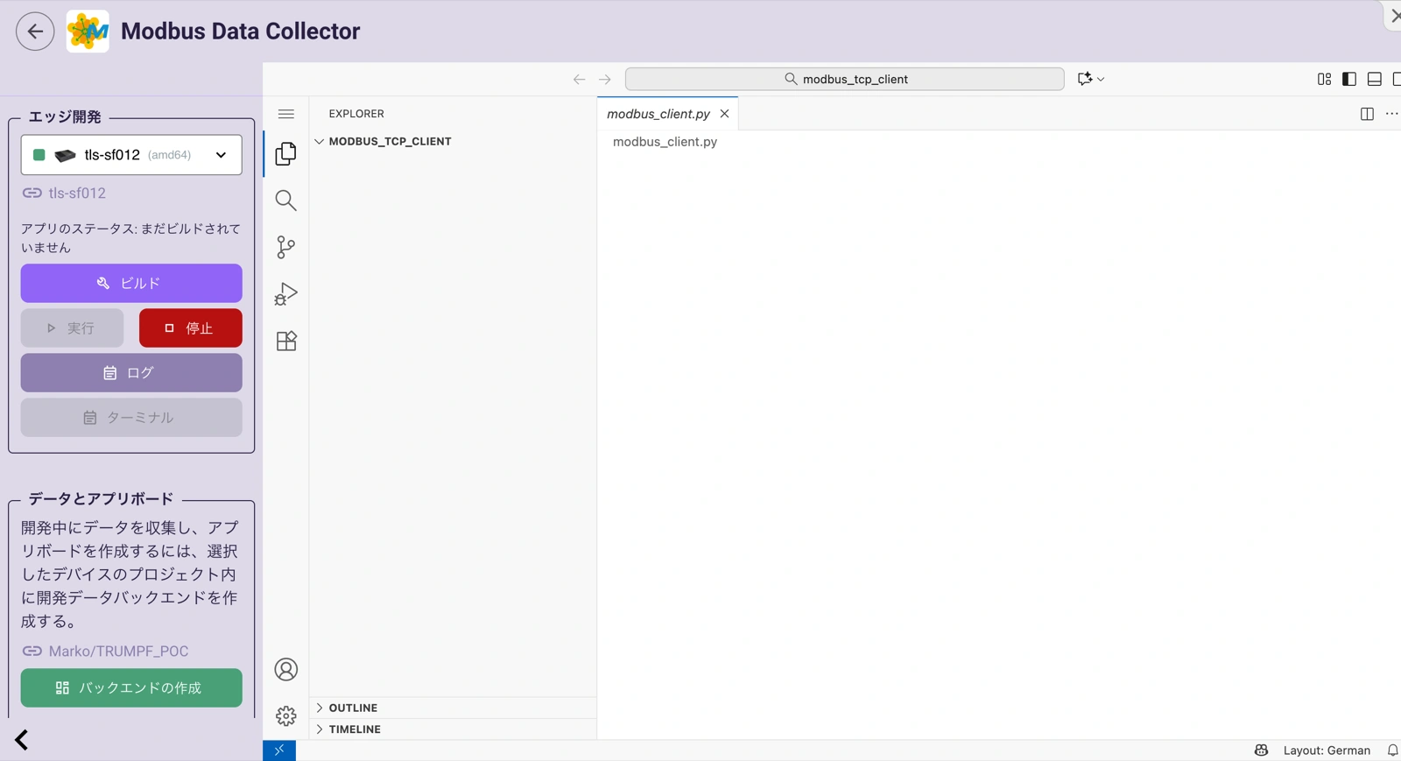
Task: Toggle the primary side bar visibility
Action: [x=1349, y=79]
